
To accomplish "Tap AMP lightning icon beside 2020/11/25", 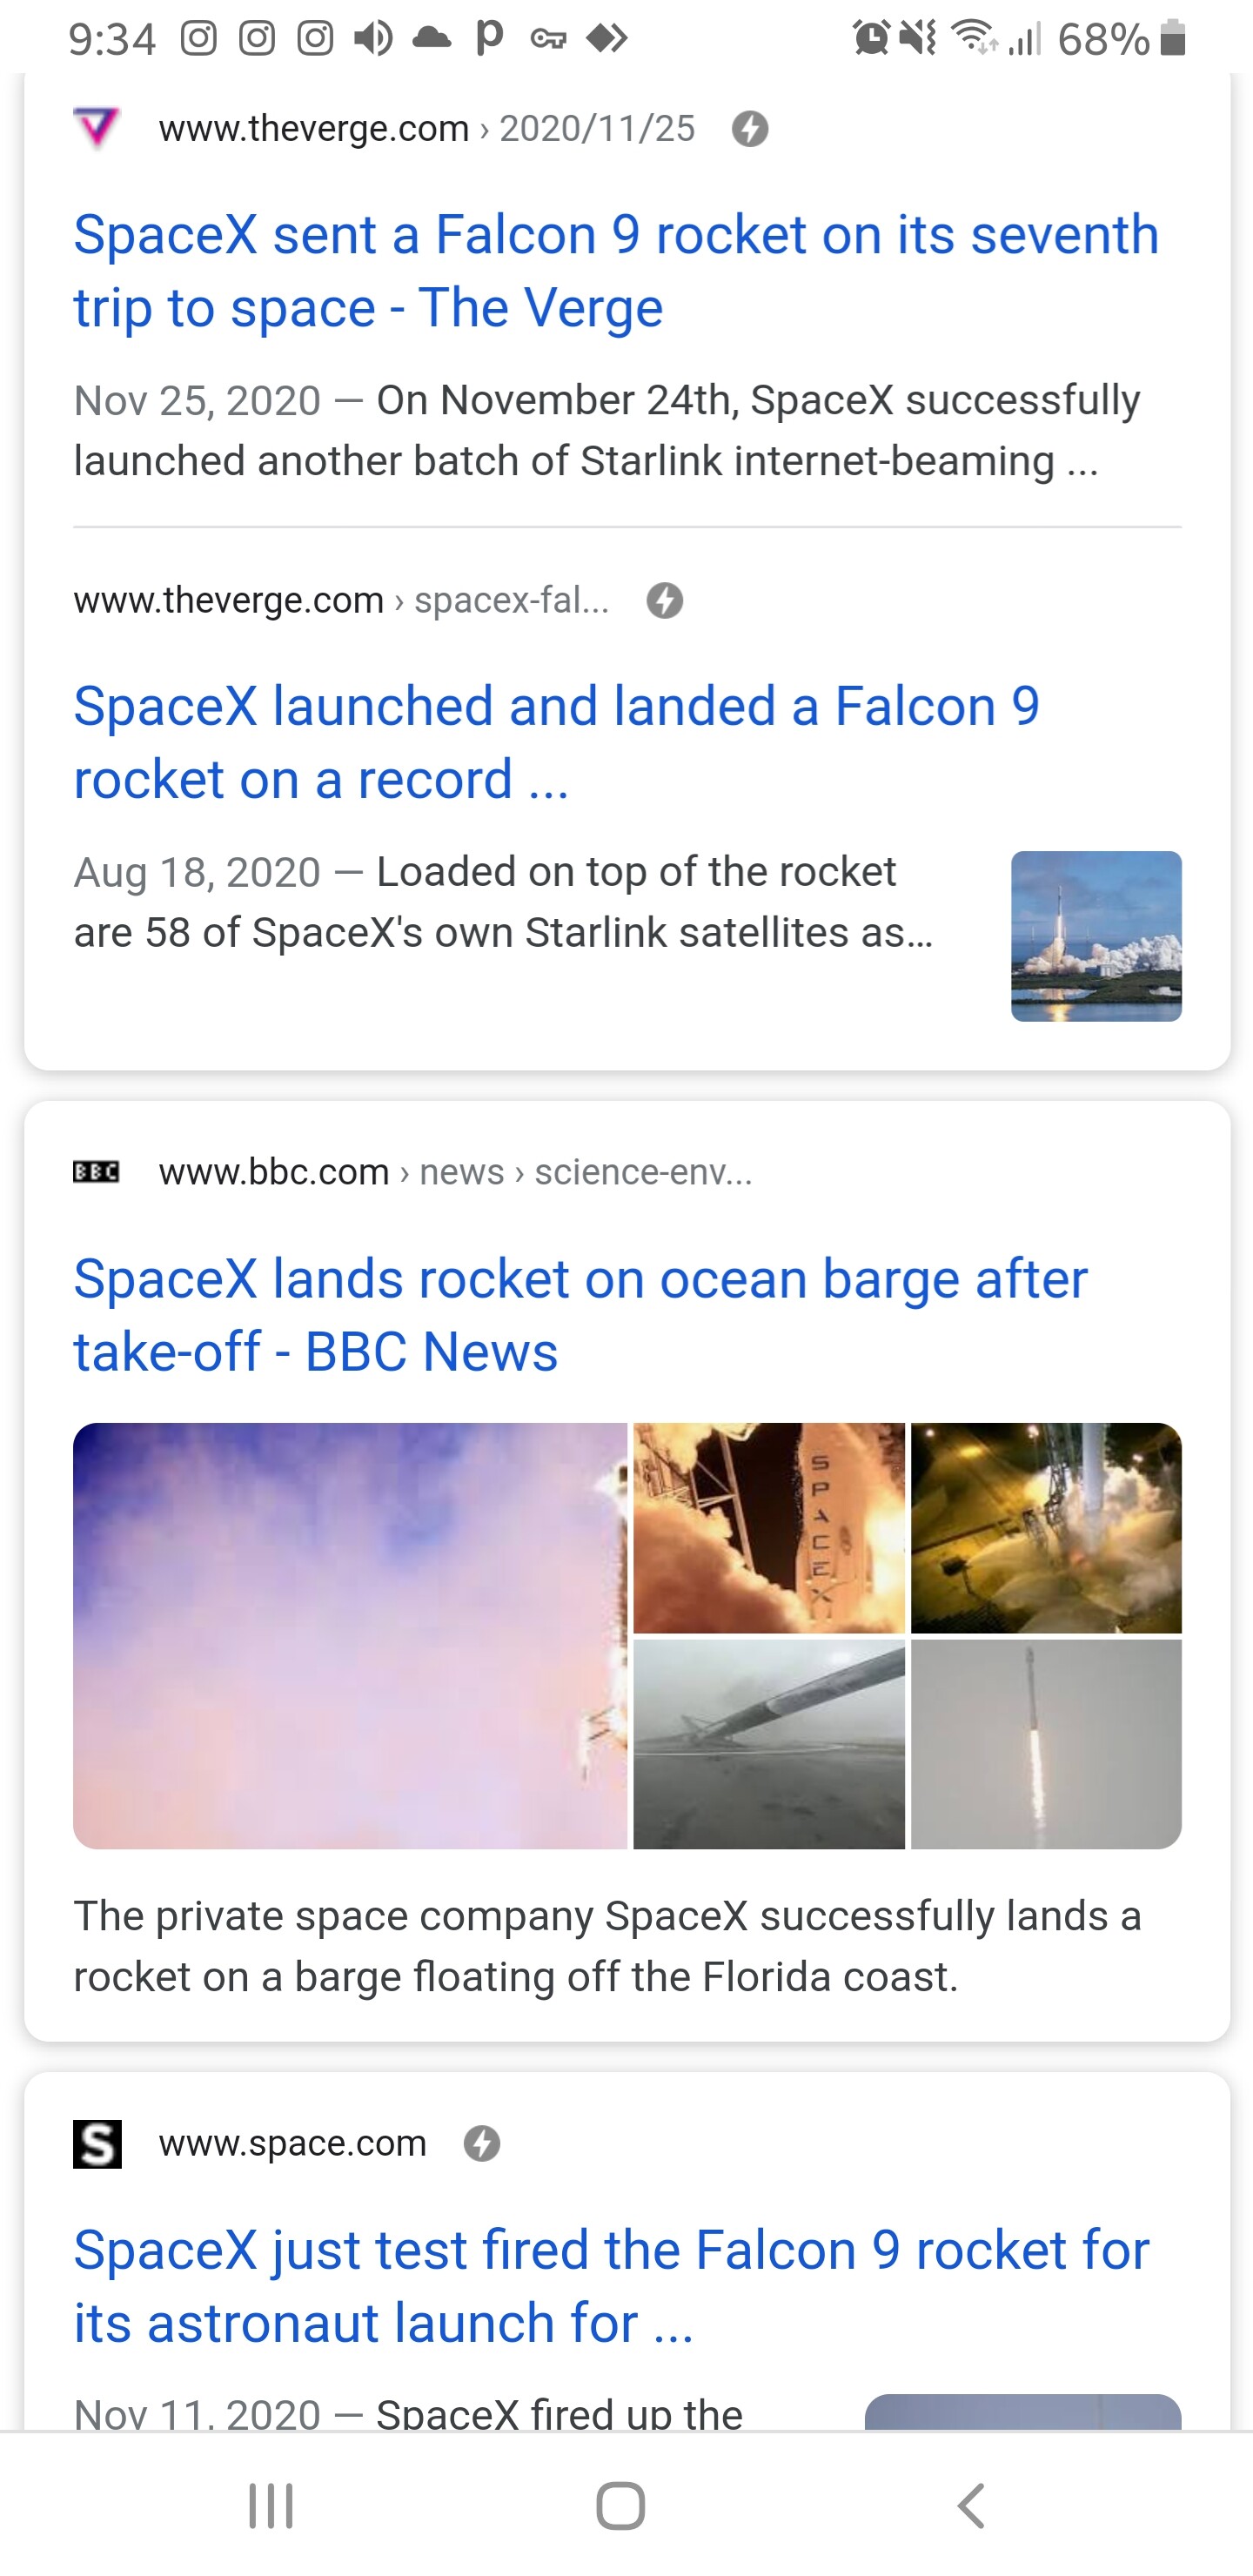I will pyautogui.click(x=750, y=129).
